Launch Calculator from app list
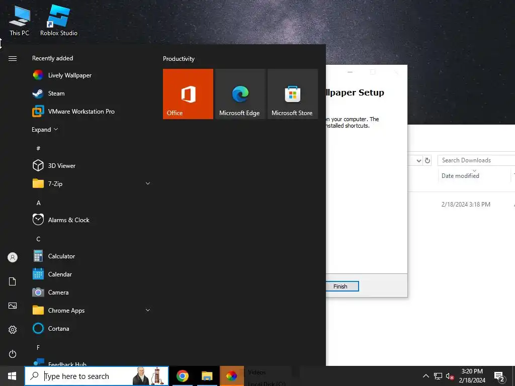The height and width of the screenshot is (386, 515). point(92,256)
